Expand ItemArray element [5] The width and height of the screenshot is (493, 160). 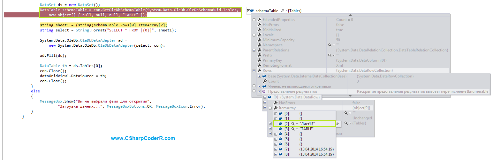click(276, 139)
